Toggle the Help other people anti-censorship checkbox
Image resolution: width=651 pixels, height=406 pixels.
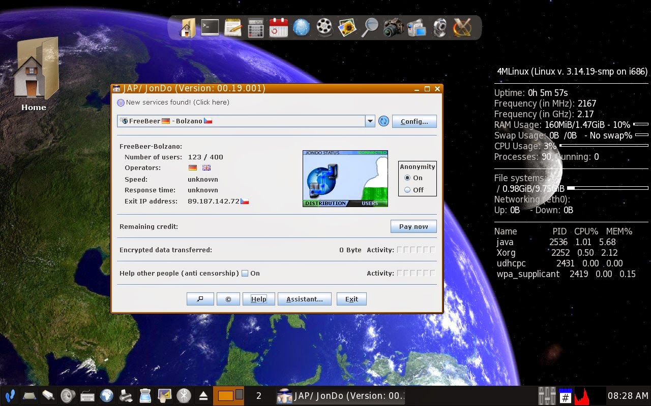(x=244, y=273)
